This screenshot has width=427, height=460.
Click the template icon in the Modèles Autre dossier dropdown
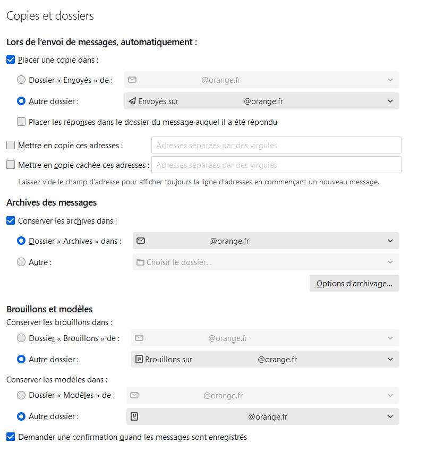134,417
